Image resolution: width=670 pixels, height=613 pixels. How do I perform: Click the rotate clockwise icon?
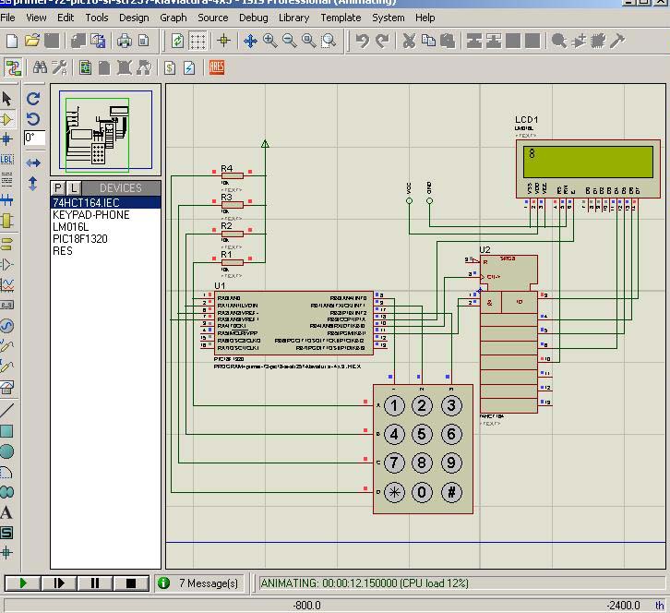[x=33, y=98]
